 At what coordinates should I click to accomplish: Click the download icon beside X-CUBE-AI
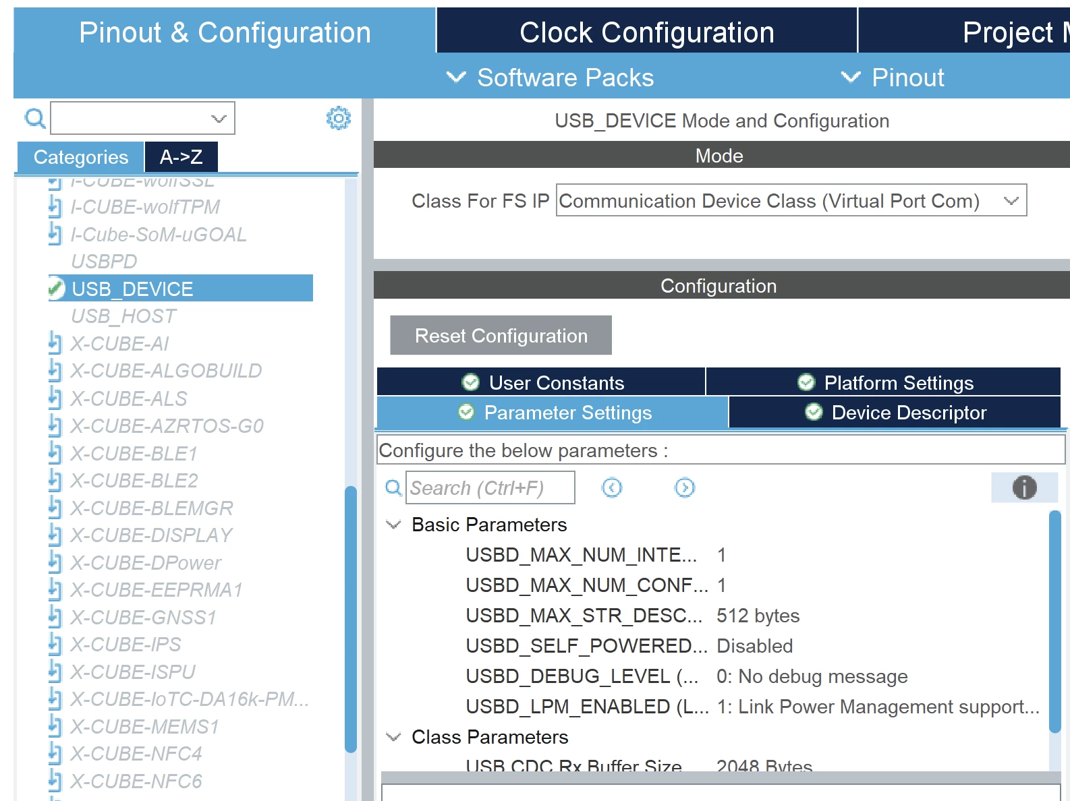[x=55, y=343]
